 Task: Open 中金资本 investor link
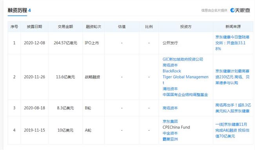click(x=170, y=133)
